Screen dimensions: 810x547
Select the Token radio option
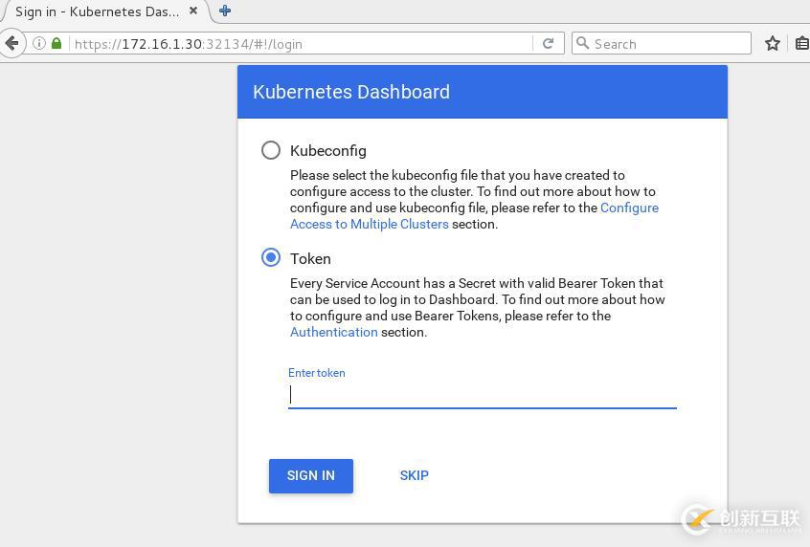(x=271, y=257)
